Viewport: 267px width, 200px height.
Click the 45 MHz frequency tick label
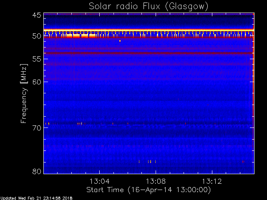(37, 15)
